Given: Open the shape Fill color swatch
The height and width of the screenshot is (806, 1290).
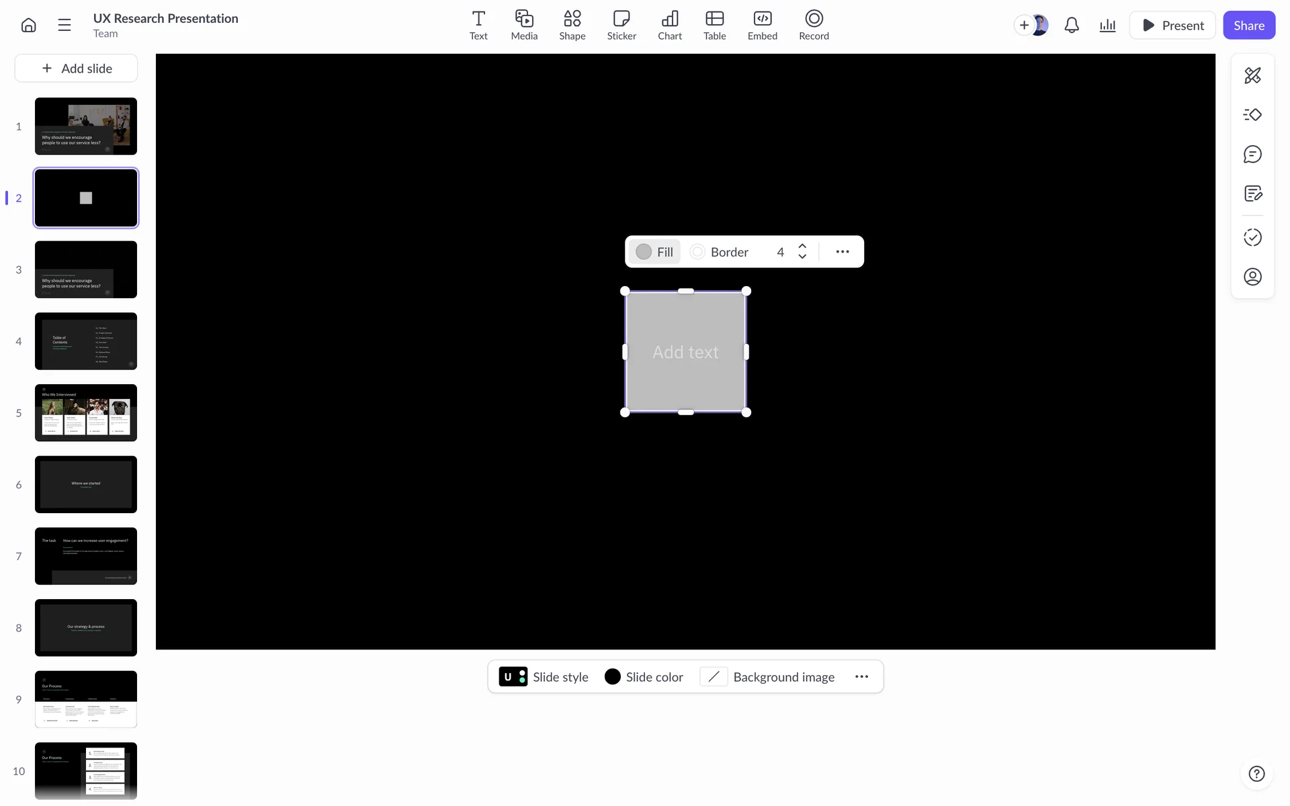Looking at the screenshot, I should pyautogui.click(x=644, y=252).
